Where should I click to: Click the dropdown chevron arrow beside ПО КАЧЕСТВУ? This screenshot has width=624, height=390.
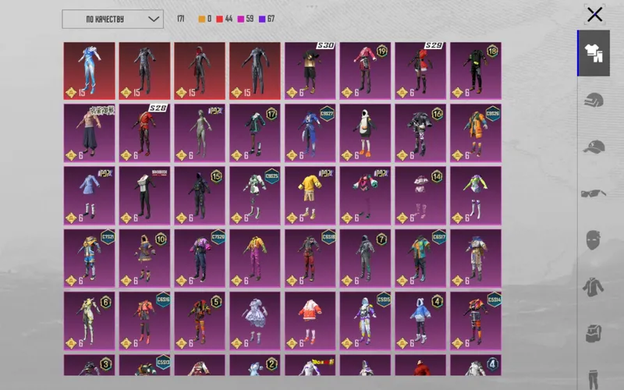(154, 19)
